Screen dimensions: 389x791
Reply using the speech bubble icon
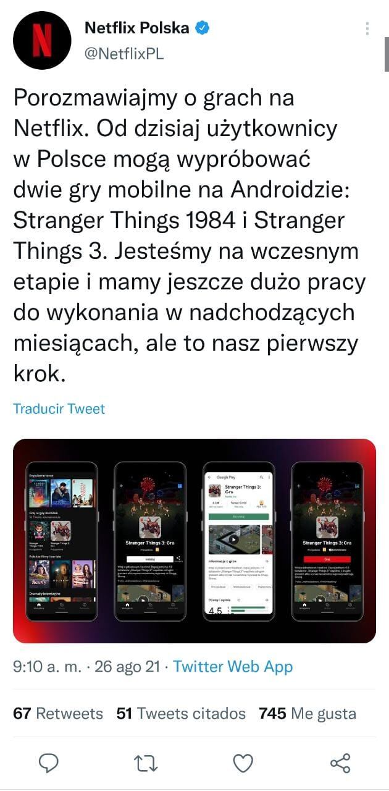click(48, 763)
